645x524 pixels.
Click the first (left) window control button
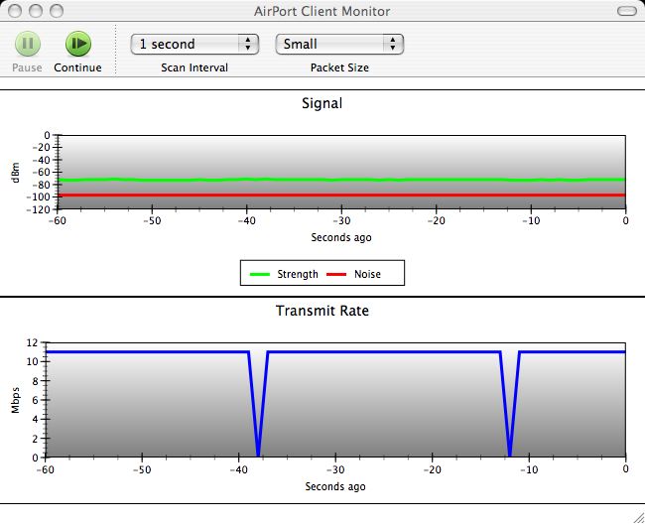pos(15,11)
